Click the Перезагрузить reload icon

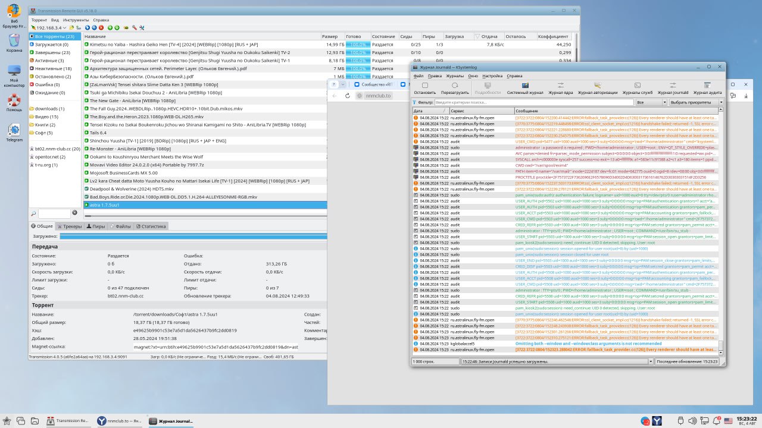[x=455, y=89]
